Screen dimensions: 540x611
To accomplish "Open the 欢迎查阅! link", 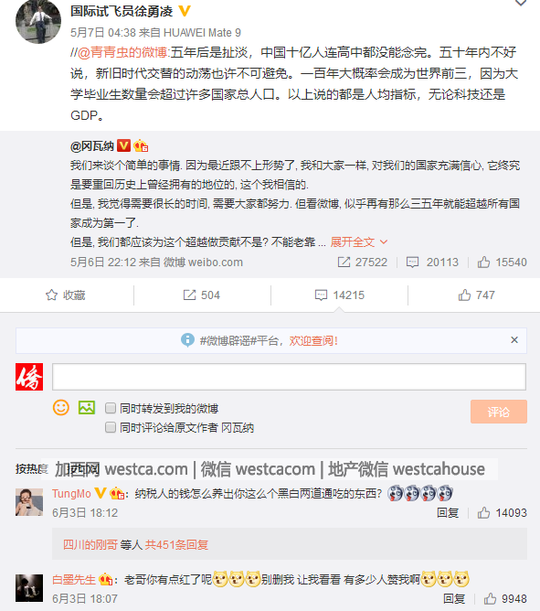I will (313, 340).
